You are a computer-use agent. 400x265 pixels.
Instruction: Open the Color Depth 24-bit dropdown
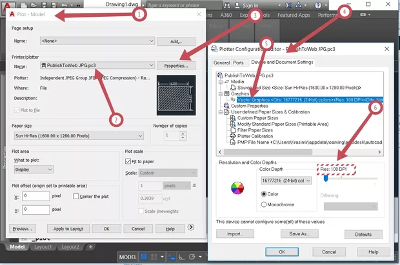286,181
